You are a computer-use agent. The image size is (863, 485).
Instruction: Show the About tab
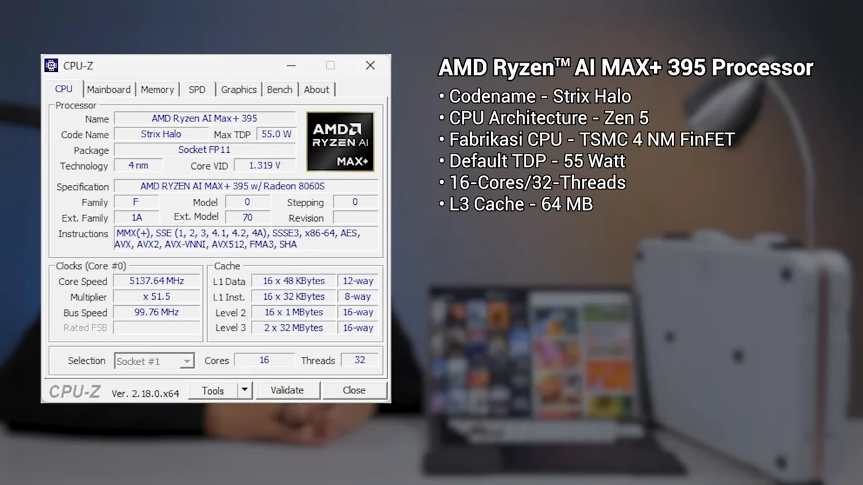pos(316,90)
